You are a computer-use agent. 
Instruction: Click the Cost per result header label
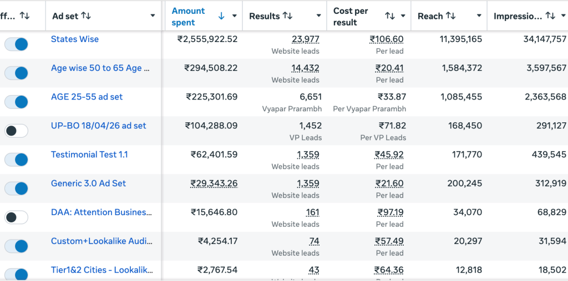351,16
